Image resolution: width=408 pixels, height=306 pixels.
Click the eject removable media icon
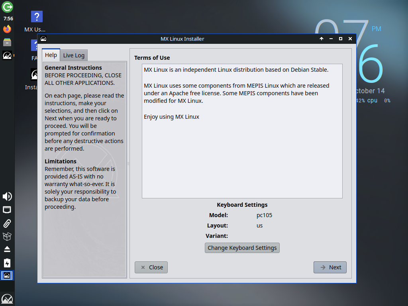pos(7,249)
